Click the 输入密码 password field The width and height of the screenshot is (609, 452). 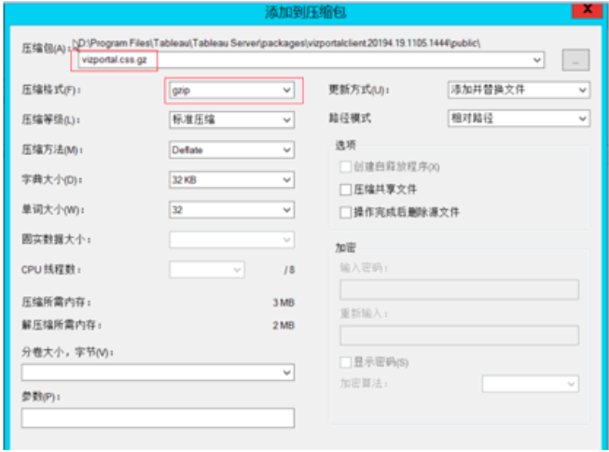click(x=459, y=290)
